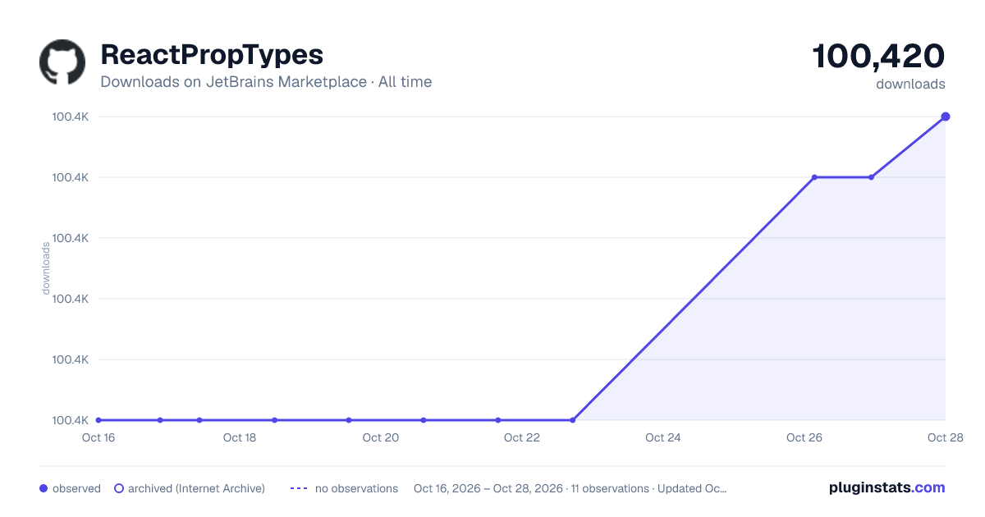Viewport: 985px width, 517px height.
Task: Select the data point at Oct 26
Action: point(814,177)
